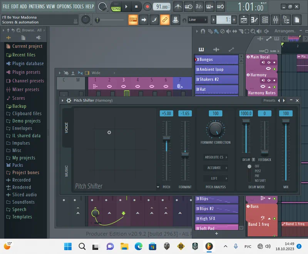This screenshot has width=308, height=254.
Task: Select the Bongos pattern
Action: (x=216, y=60)
